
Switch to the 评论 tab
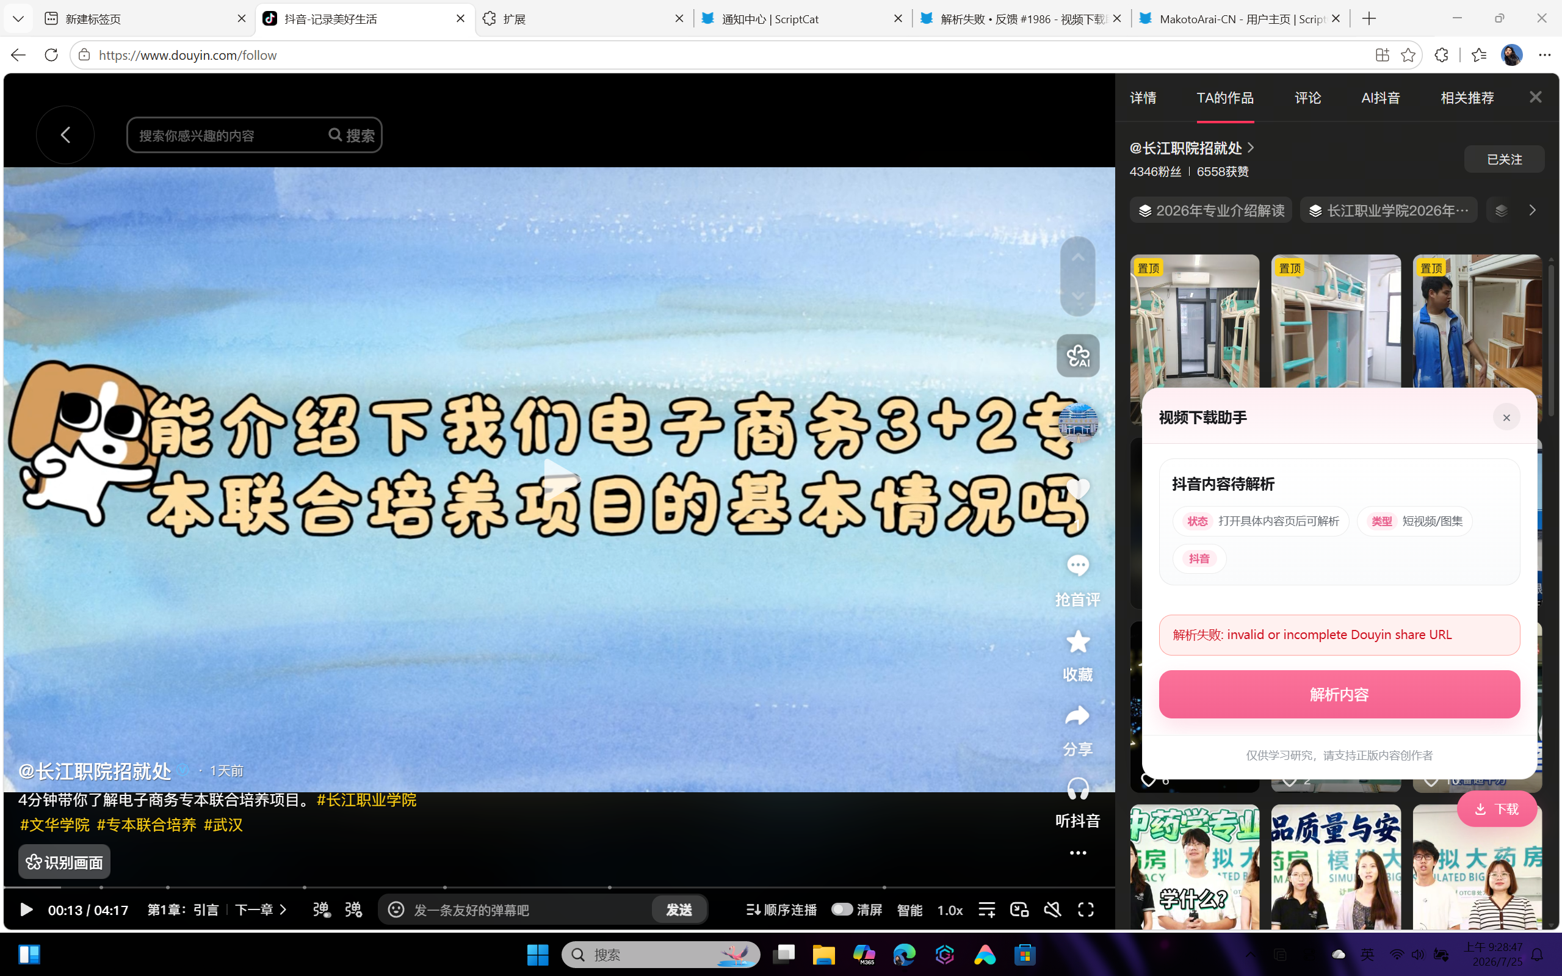coord(1307,98)
